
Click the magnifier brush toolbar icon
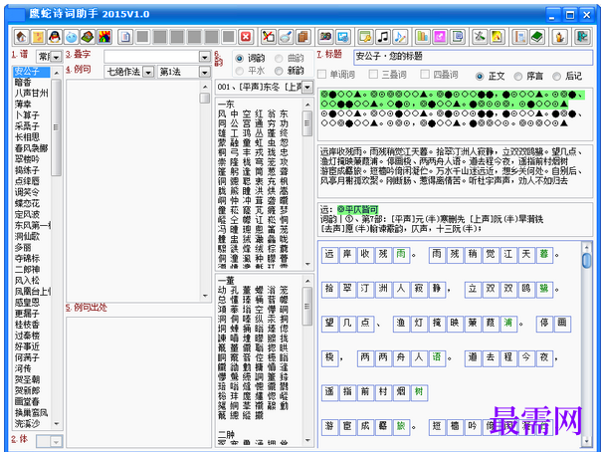coord(286,37)
